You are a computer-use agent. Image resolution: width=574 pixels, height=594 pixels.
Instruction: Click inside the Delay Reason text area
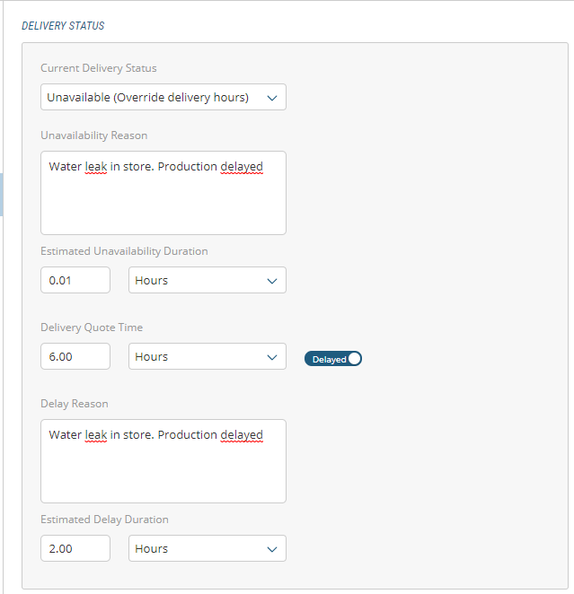163,471
